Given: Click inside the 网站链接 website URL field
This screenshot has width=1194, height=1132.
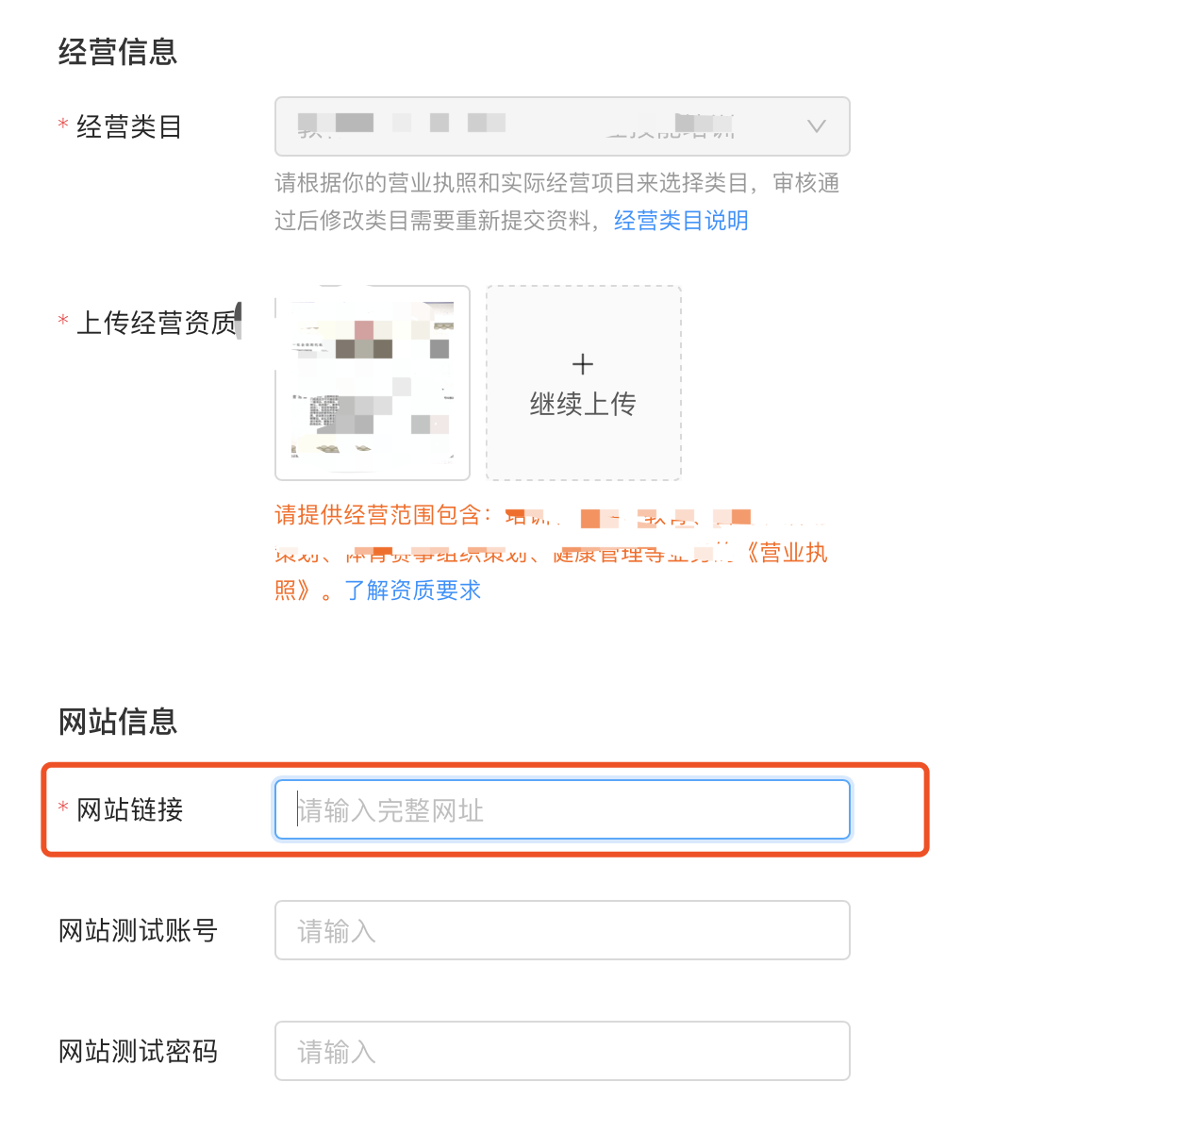Looking at the screenshot, I should click(561, 808).
